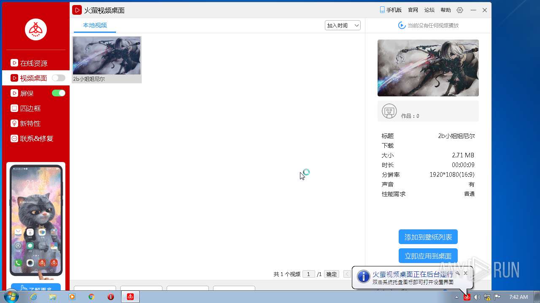Image resolution: width=540 pixels, height=303 pixels.
Task: Open 在线资源 in the sidebar
Action: [34, 63]
